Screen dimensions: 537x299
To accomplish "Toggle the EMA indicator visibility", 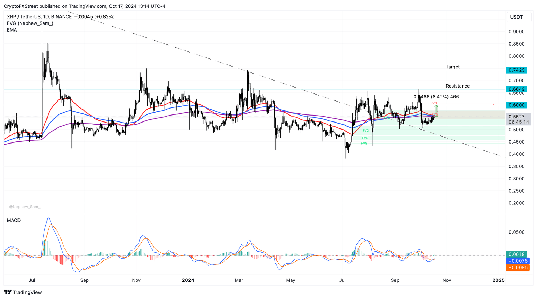I will coord(12,30).
